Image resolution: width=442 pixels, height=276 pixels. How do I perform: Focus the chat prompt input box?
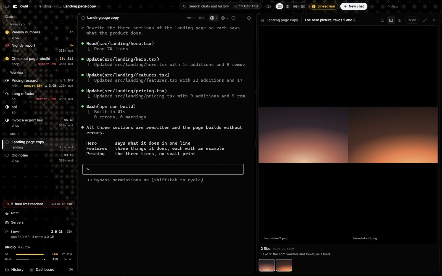tap(163, 169)
